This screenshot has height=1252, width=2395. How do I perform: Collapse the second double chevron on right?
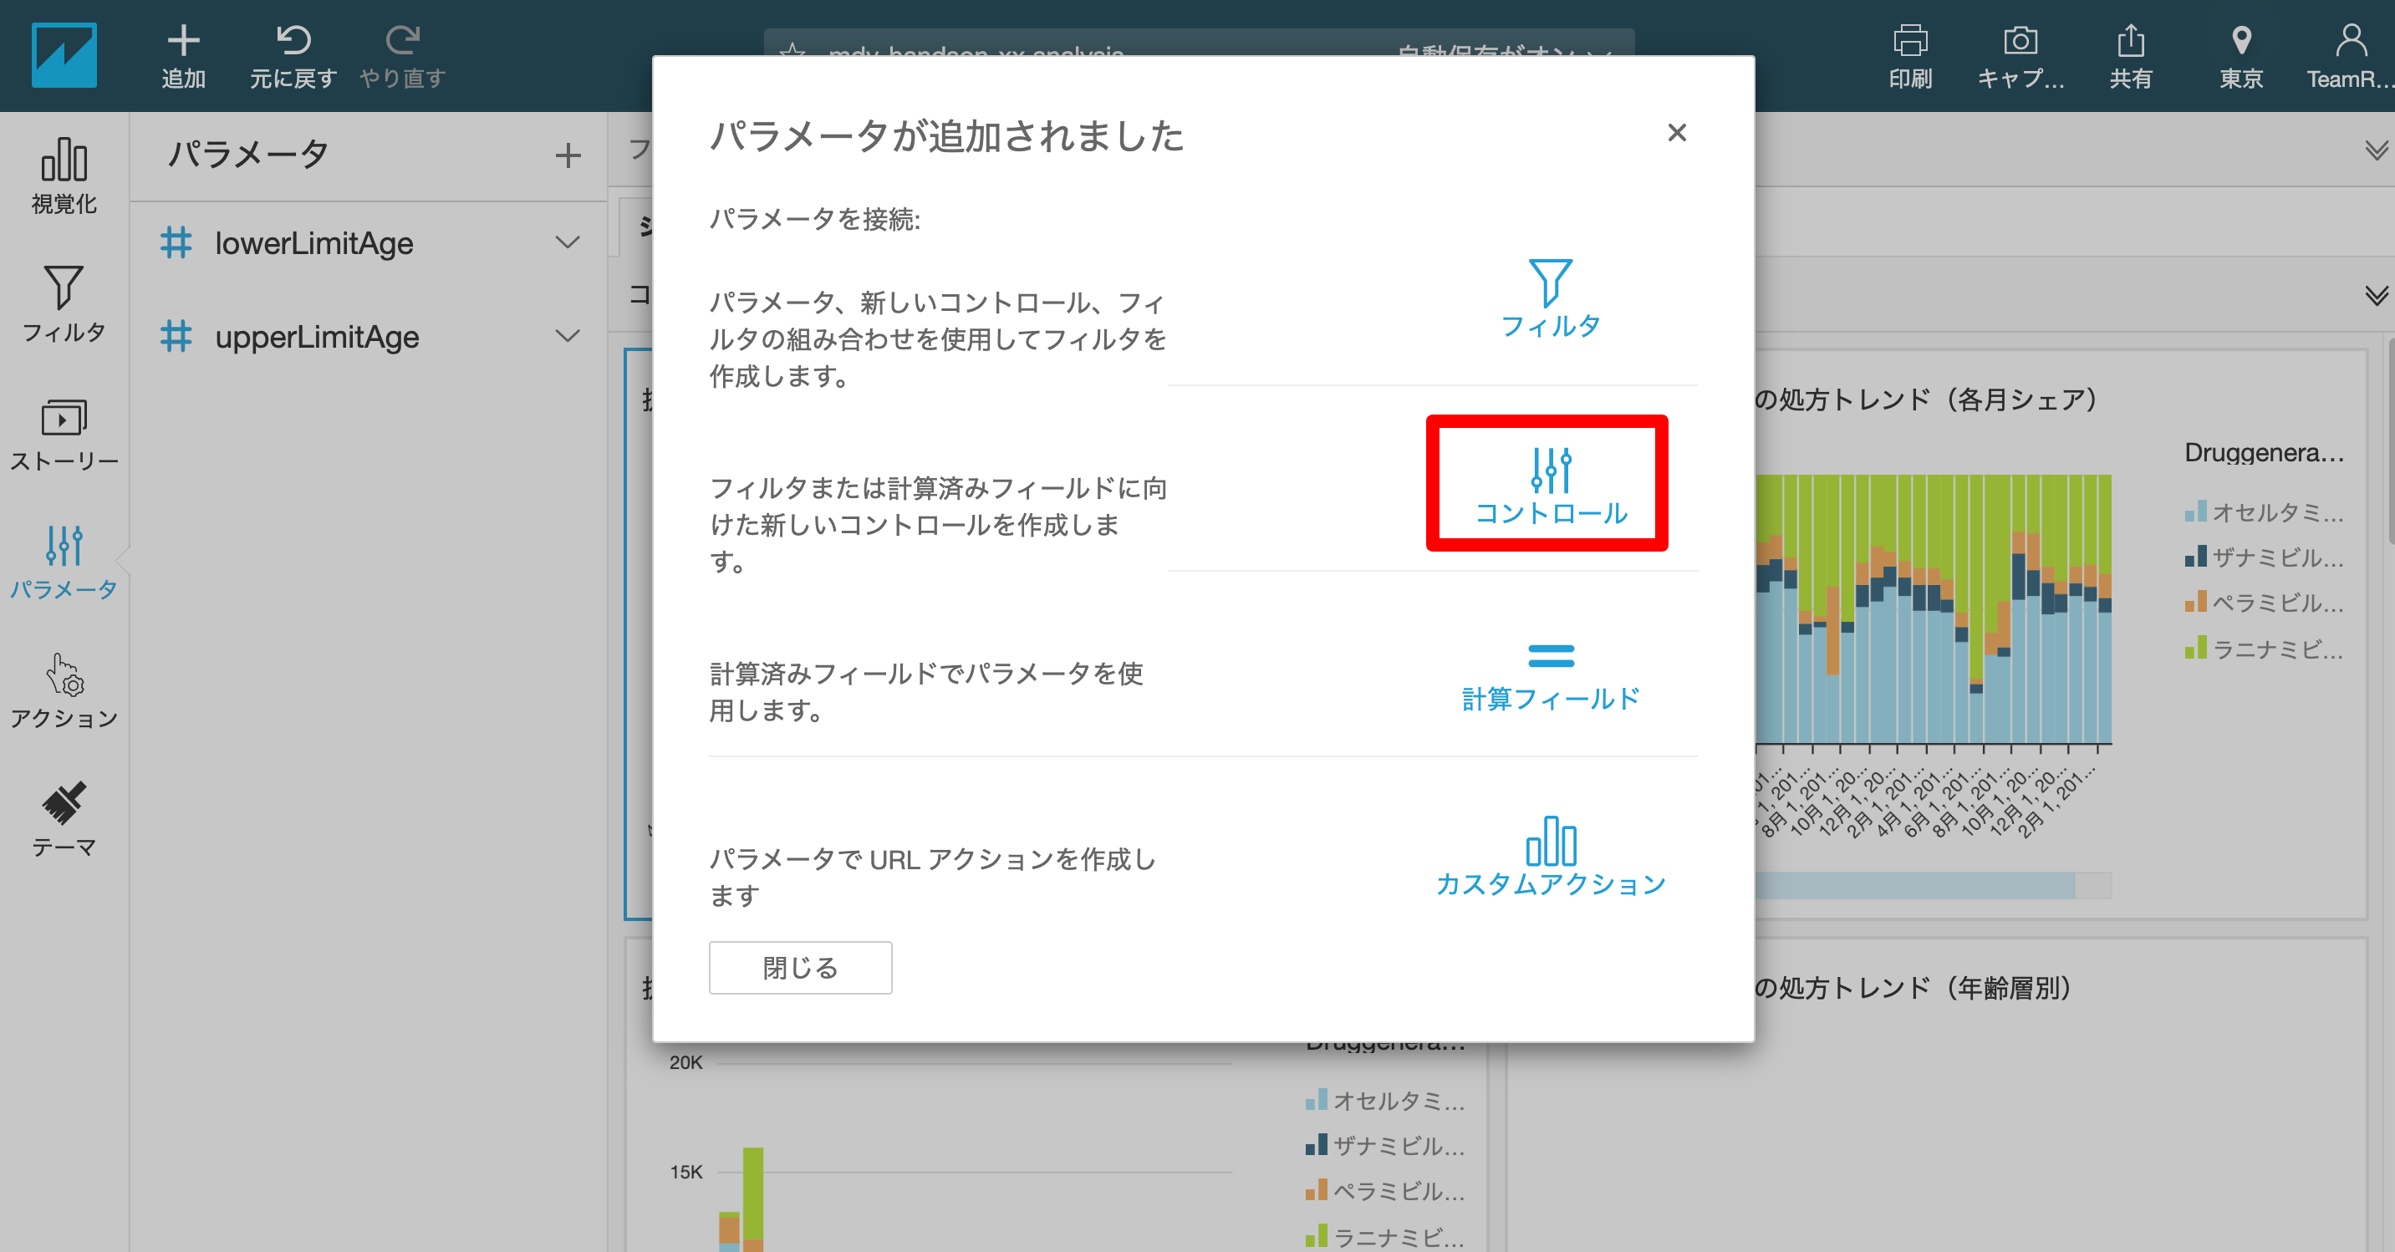click(x=2377, y=296)
